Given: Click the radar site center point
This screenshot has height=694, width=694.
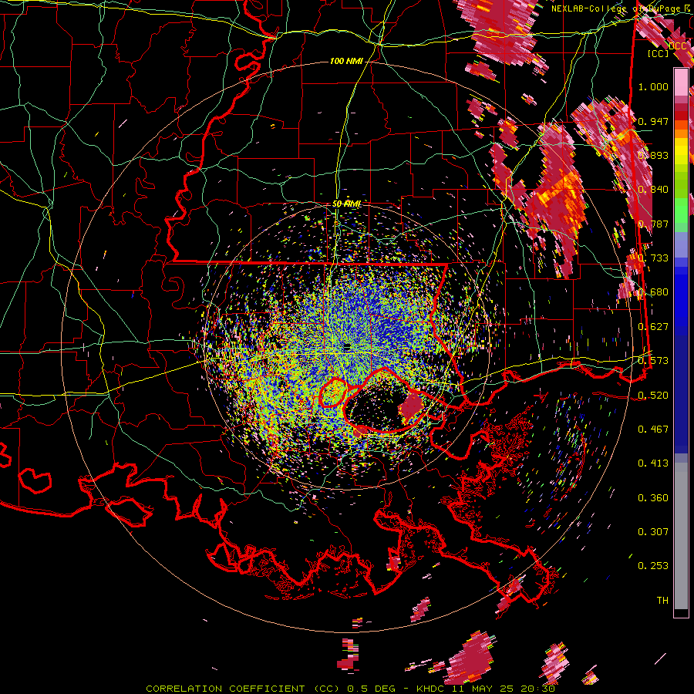Looking at the screenshot, I should point(347,349).
